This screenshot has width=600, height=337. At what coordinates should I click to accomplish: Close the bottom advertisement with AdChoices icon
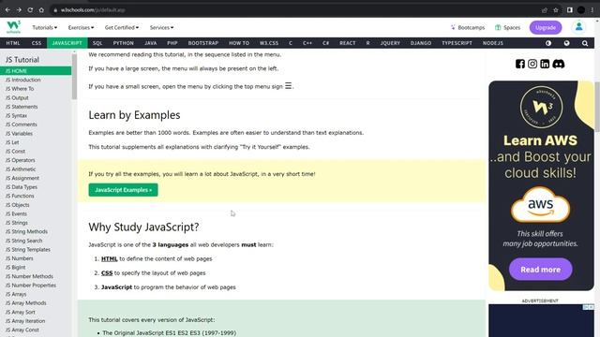click(x=589, y=307)
